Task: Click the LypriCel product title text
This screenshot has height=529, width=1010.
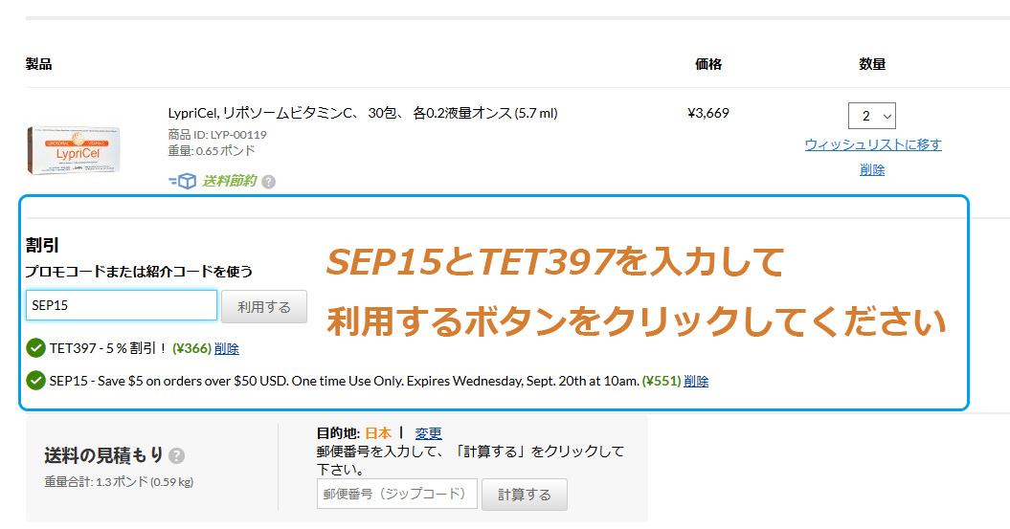Action: [x=362, y=113]
